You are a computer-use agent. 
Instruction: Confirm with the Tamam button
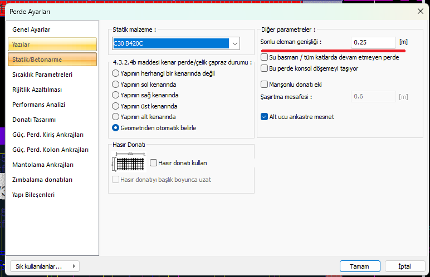[360, 266]
